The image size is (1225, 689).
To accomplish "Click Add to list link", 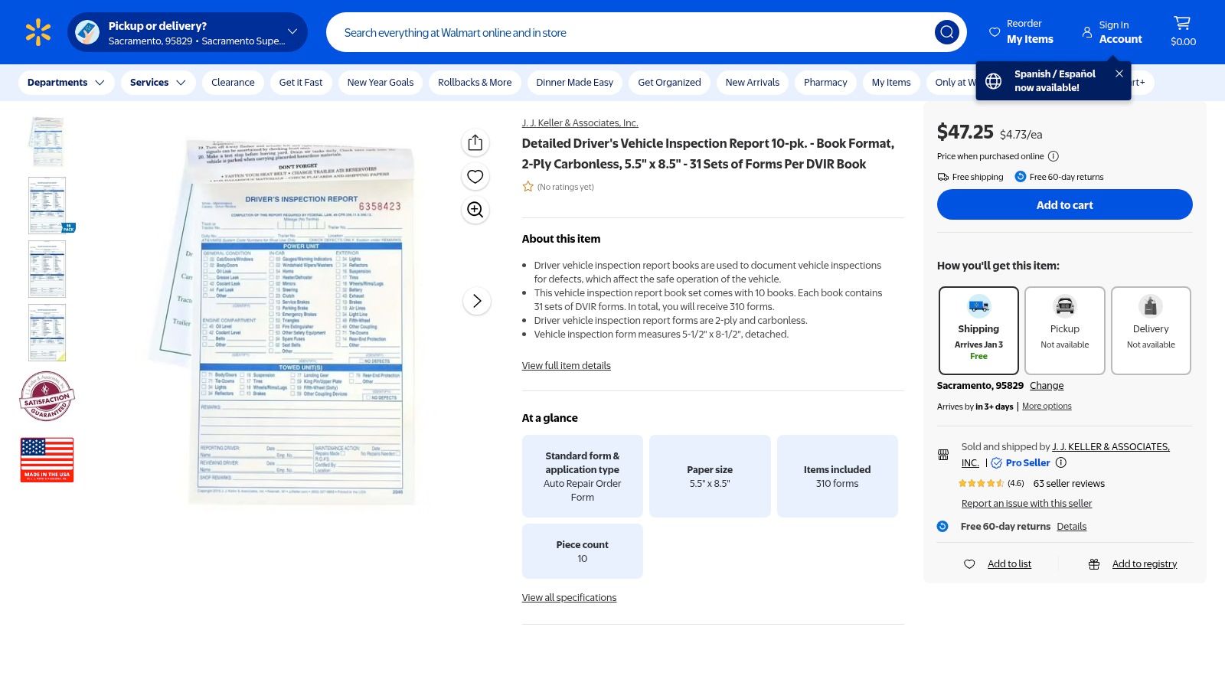I will [x=1009, y=564].
